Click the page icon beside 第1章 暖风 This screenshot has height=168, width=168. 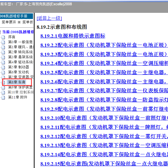[x=3, y=47]
